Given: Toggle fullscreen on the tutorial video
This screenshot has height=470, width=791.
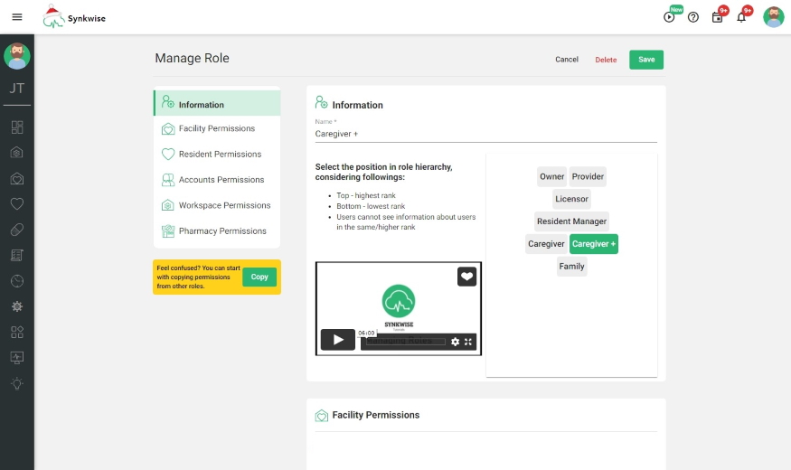Looking at the screenshot, I should pyautogui.click(x=468, y=342).
